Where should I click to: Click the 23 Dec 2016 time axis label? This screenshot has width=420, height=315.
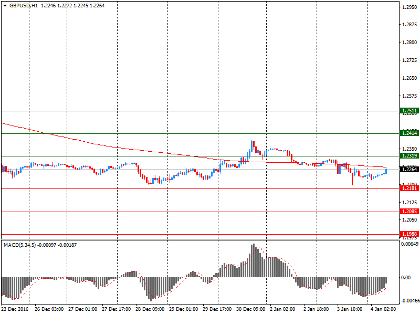[15, 309]
